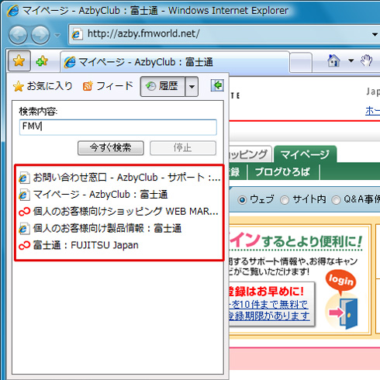380x380 pixels.
Task: Click IE page icon beside 製品情報 entry
Action: point(24,229)
